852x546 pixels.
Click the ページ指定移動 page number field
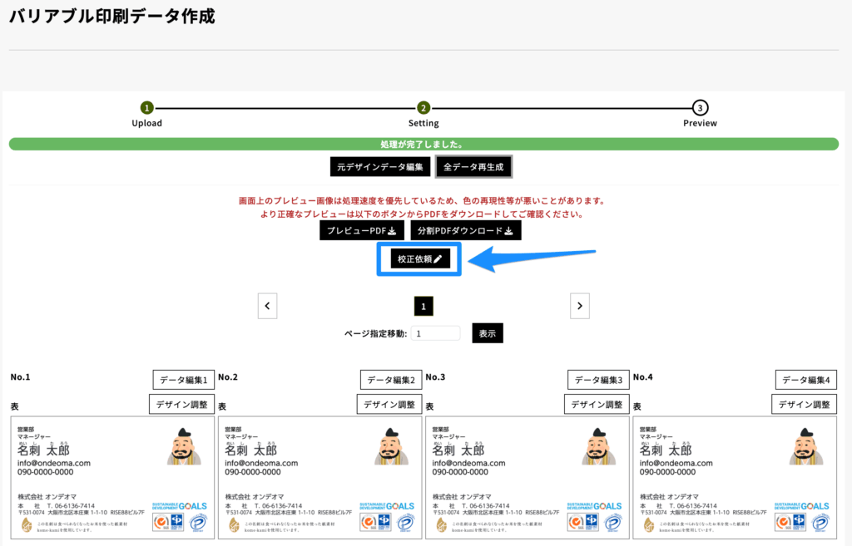coord(436,333)
